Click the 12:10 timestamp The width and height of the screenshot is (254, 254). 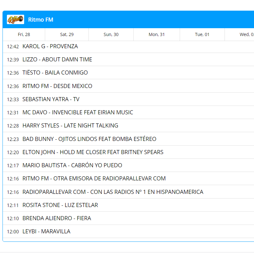(13, 219)
